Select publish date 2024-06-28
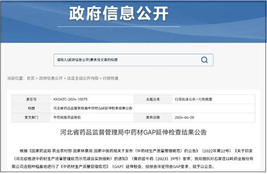 [184, 118]
